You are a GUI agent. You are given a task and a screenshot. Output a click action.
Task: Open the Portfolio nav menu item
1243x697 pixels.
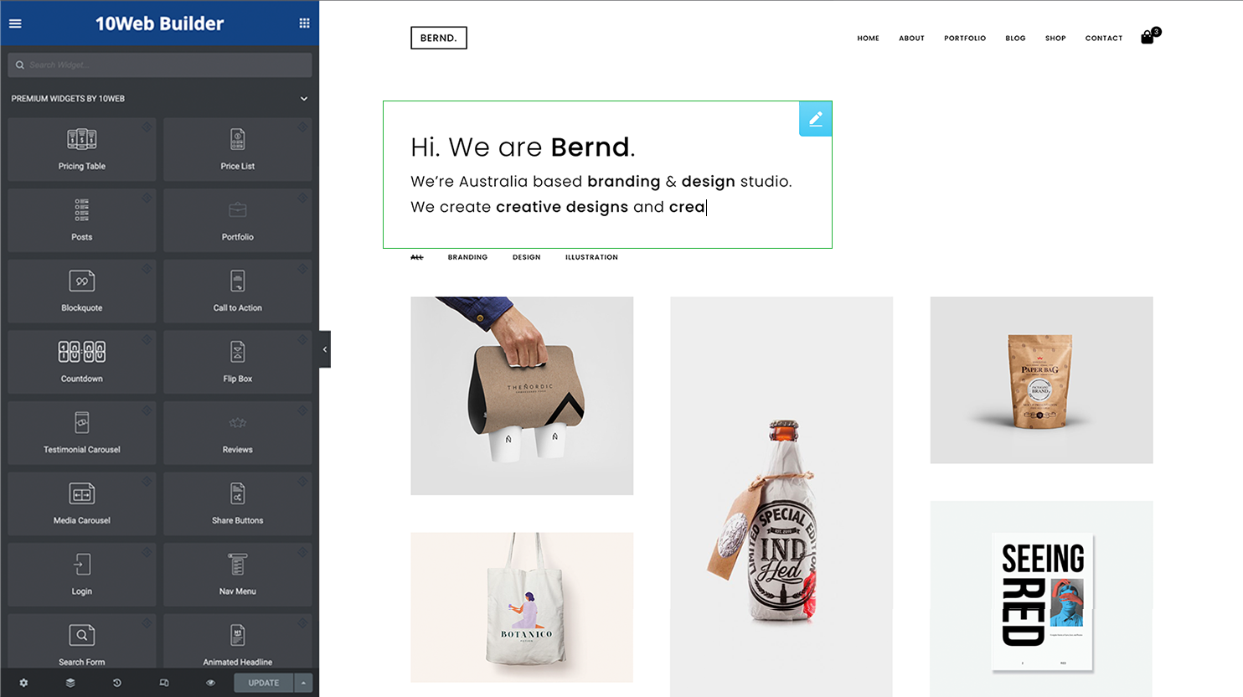pos(964,39)
